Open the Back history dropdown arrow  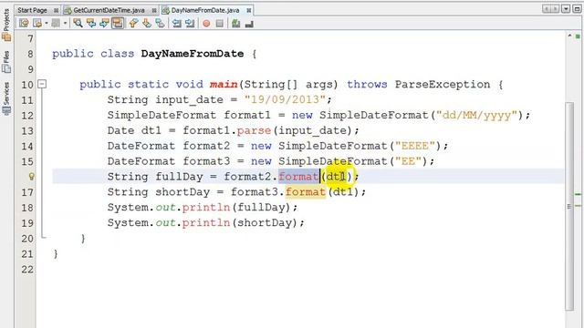click(47, 24)
